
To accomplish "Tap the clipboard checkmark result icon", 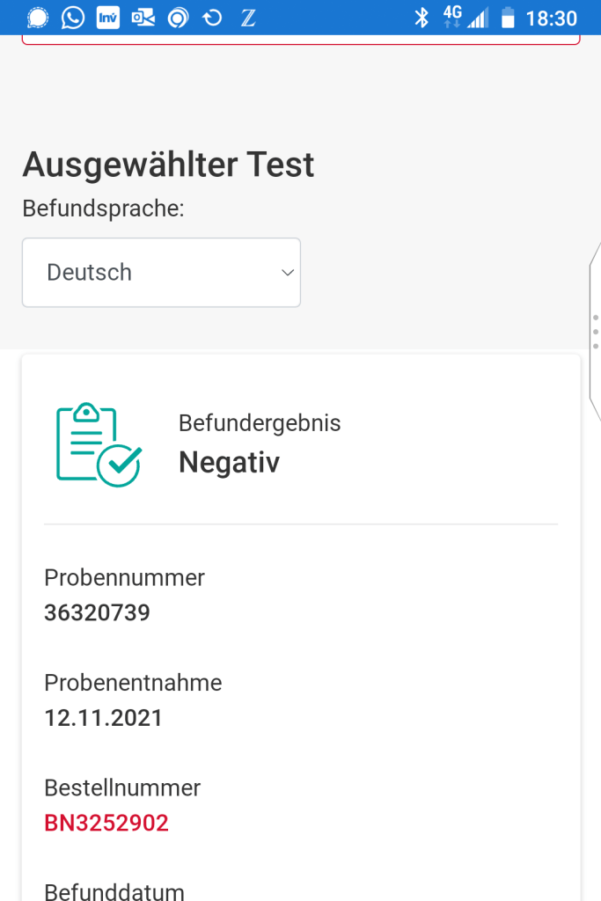I will point(99,445).
